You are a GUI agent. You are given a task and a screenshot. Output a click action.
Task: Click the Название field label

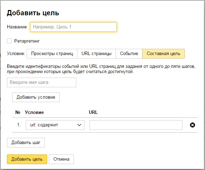[x=17, y=27]
